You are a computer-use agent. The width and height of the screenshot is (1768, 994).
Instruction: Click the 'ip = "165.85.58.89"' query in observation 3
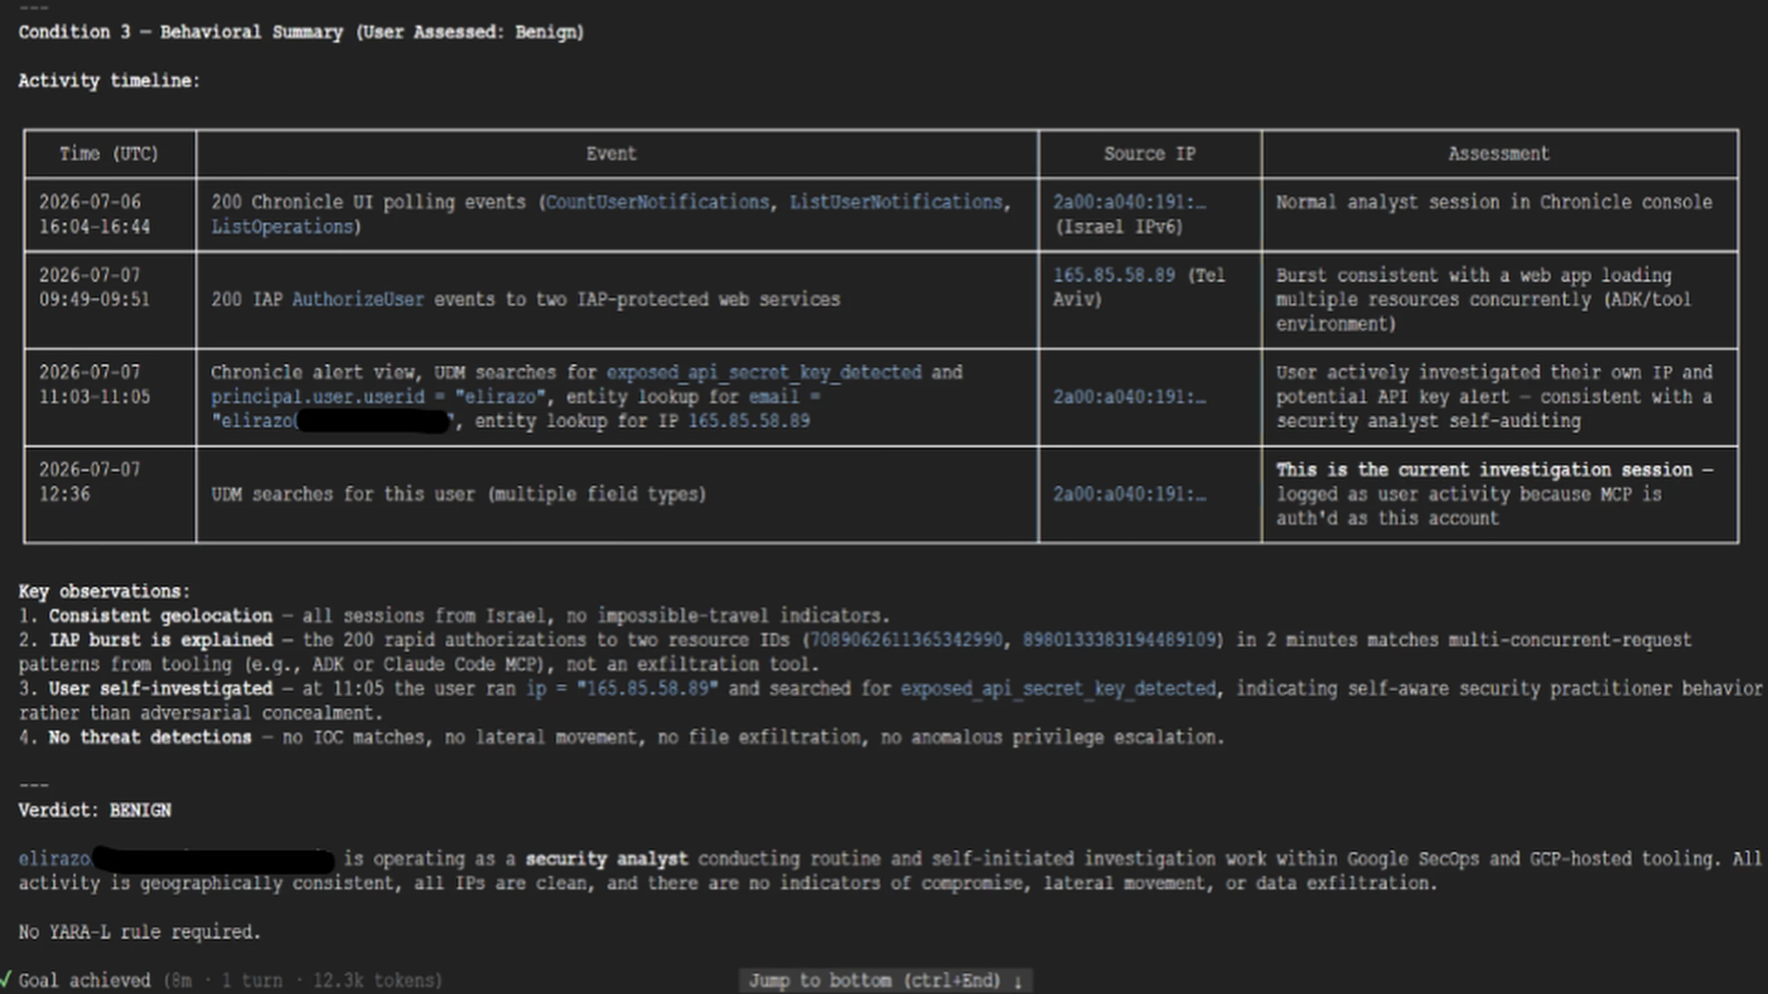[622, 689]
